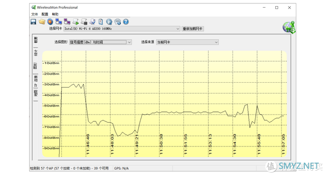Click the globe with checkmark icon
The width and height of the screenshot is (325, 175).
pyautogui.click(x=109, y=22)
